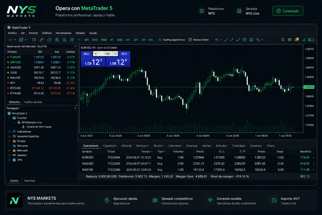
Task: Click the search magnifier icon in the toolbar
Action: pyautogui.click(x=283, y=40)
